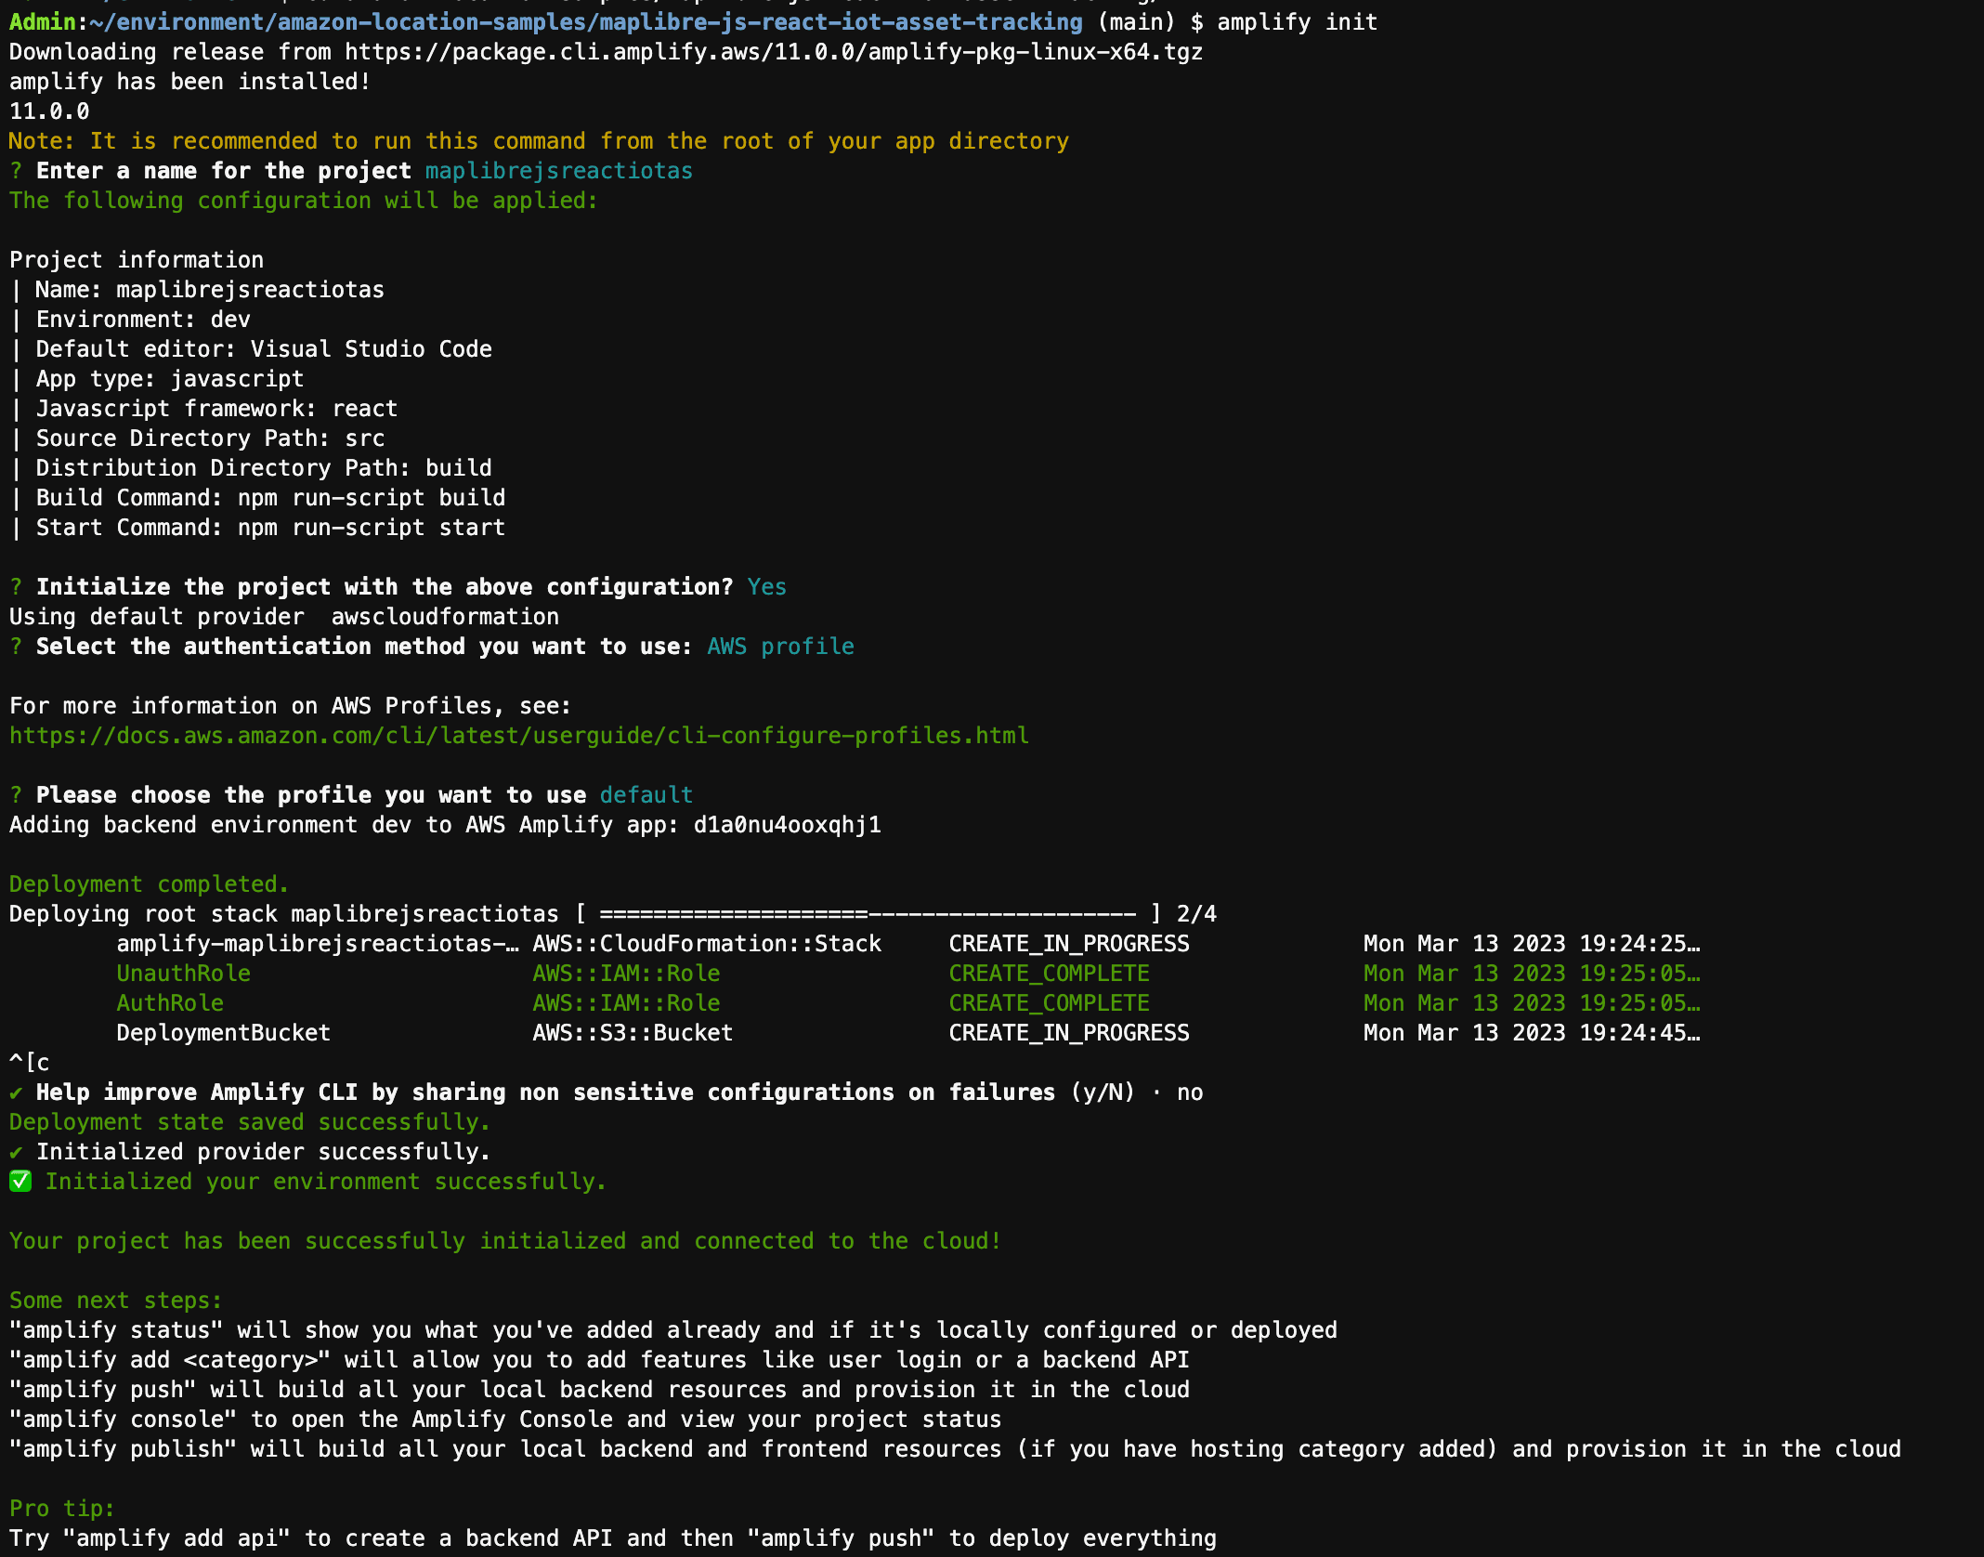Image resolution: width=1984 pixels, height=1557 pixels.
Task: Click the 'DeploymentBucket' resource name
Action: [224, 1033]
